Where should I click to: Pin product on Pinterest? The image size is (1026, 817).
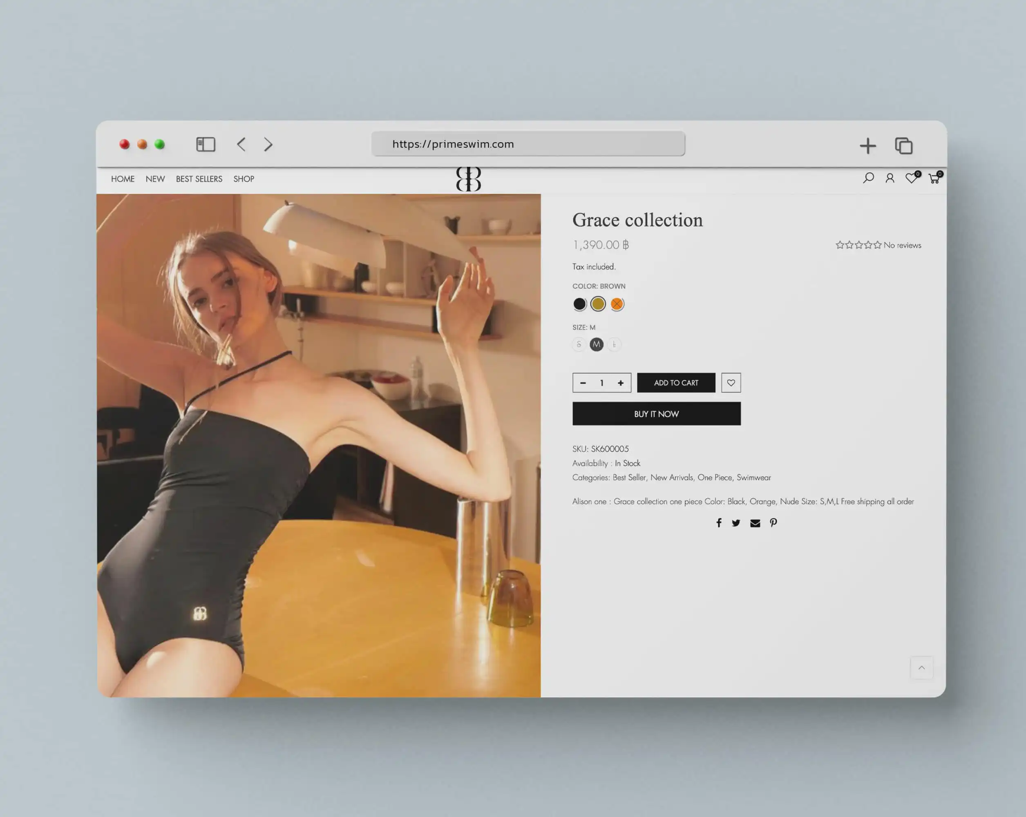(x=773, y=523)
